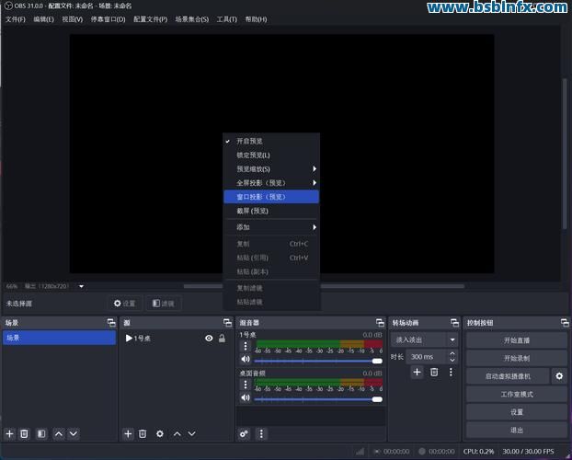Click source toolbar 滤镜 button
572x460 pixels.
pyautogui.click(x=163, y=304)
